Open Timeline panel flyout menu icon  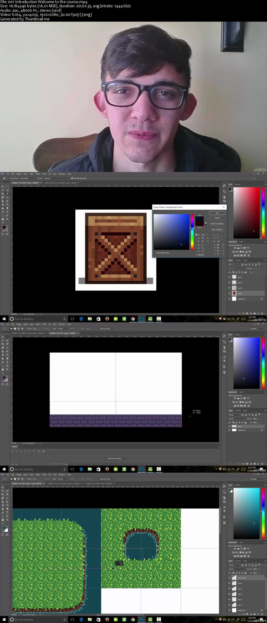click(x=220, y=447)
